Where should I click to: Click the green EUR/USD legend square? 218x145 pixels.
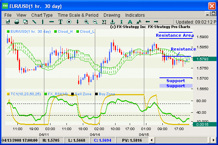click(x=8, y=32)
